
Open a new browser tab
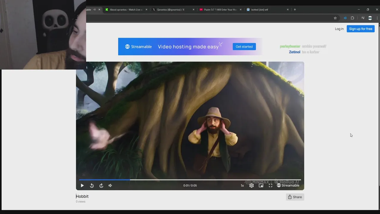click(295, 10)
